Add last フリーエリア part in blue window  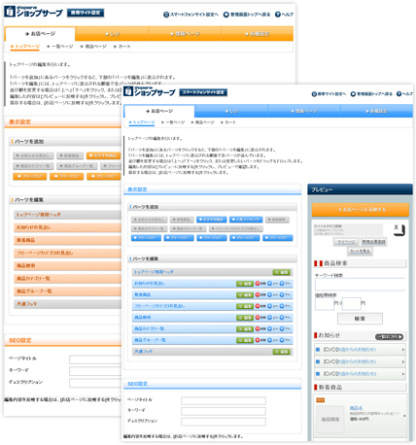coord(277,238)
